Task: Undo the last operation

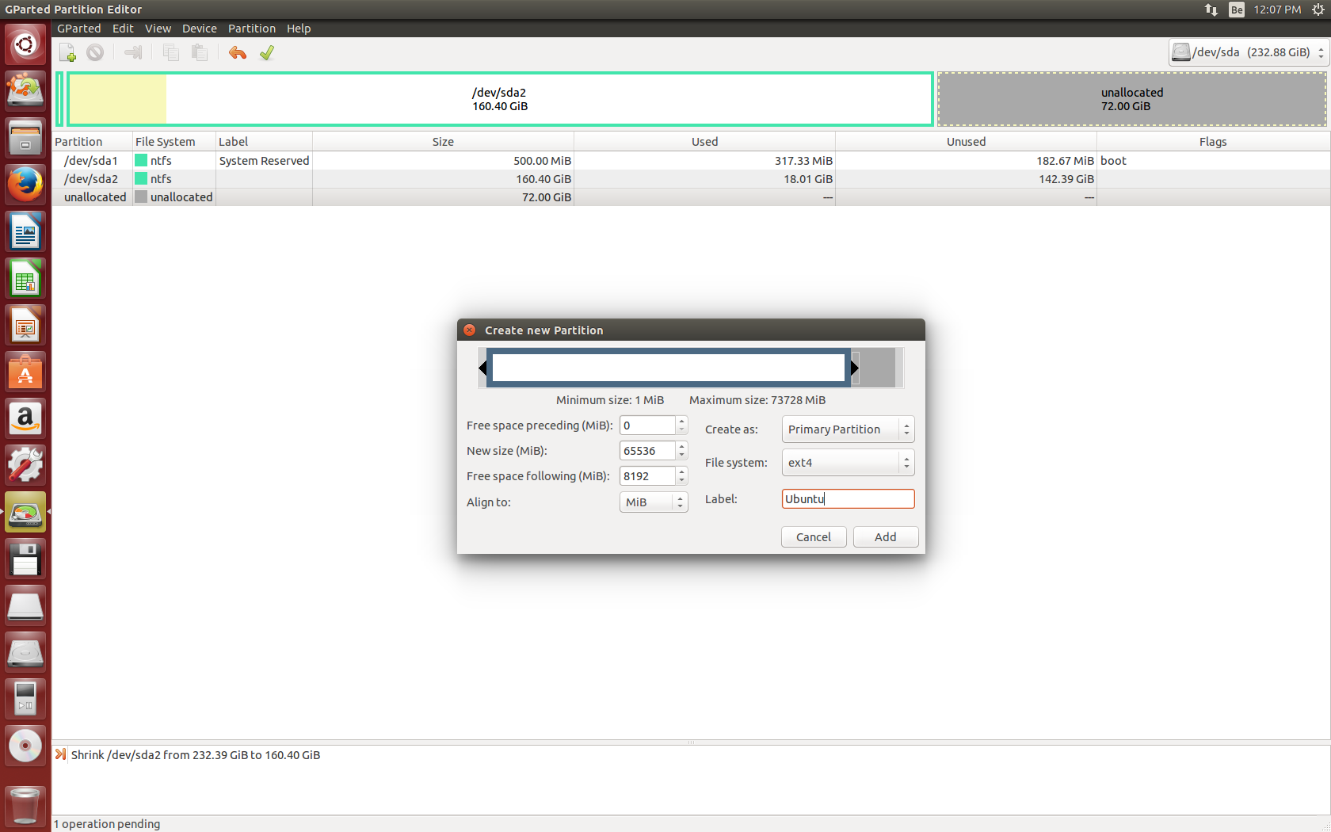Action: (237, 52)
